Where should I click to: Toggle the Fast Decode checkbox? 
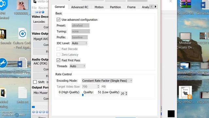point(58,49)
